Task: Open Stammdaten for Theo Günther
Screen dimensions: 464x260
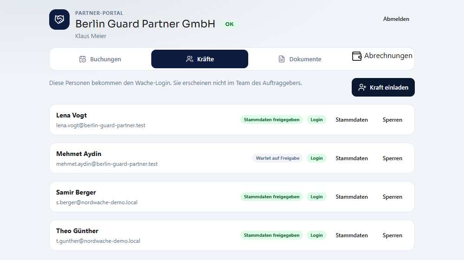Action: pyautogui.click(x=352, y=235)
